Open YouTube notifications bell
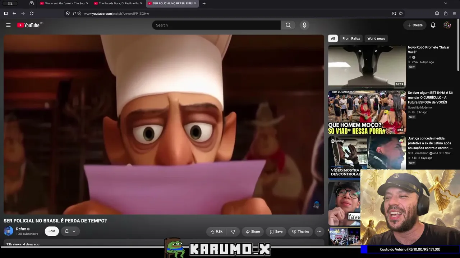Image resolution: width=460 pixels, height=258 pixels. point(433,25)
